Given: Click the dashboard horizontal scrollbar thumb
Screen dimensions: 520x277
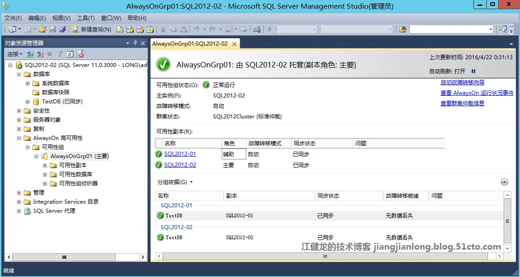Looking at the screenshot, I should click(x=325, y=256).
